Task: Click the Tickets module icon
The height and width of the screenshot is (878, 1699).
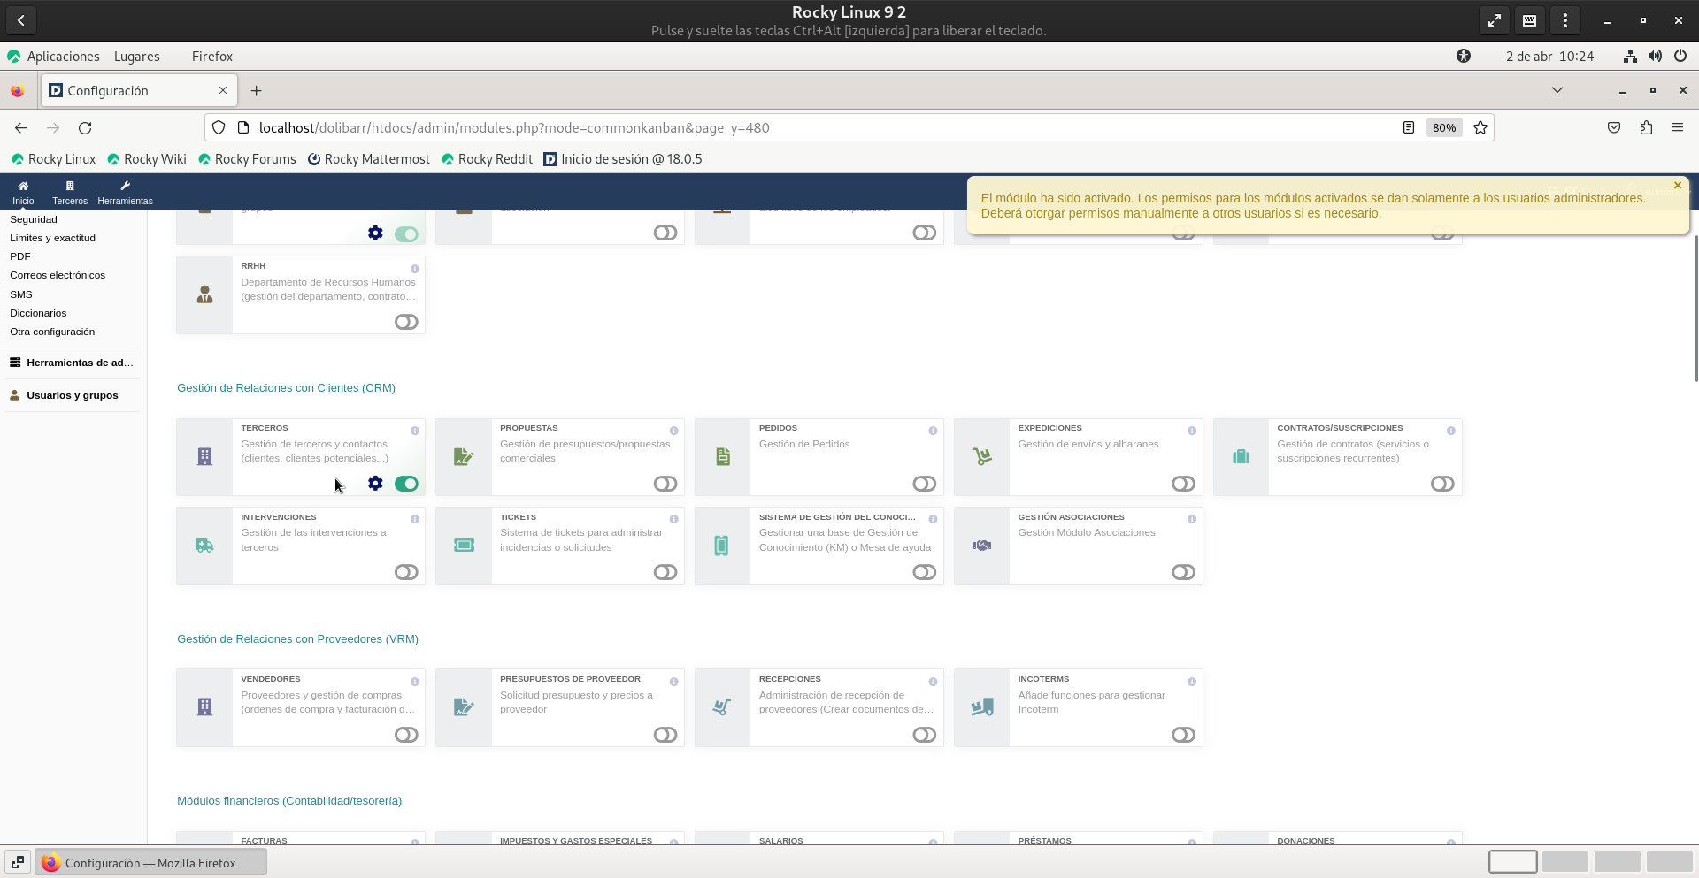Action: click(463, 546)
